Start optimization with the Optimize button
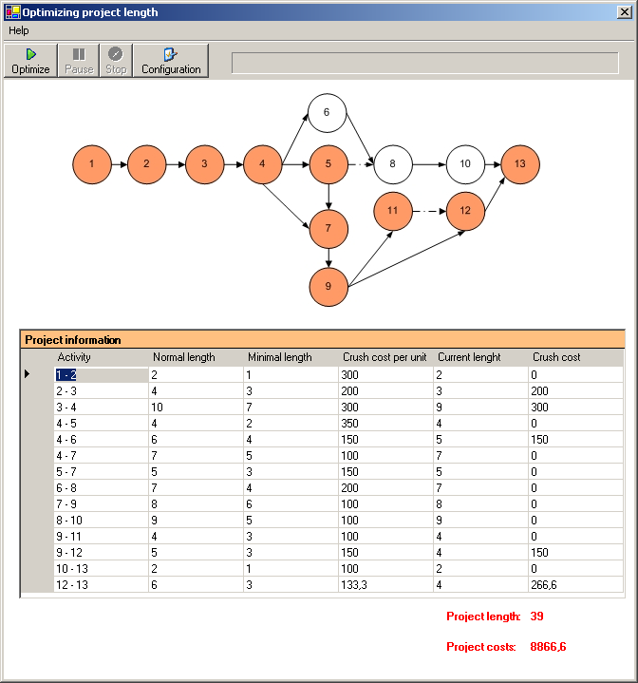Image resolution: width=638 pixels, height=683 pixels. click(x=30, y=61)
